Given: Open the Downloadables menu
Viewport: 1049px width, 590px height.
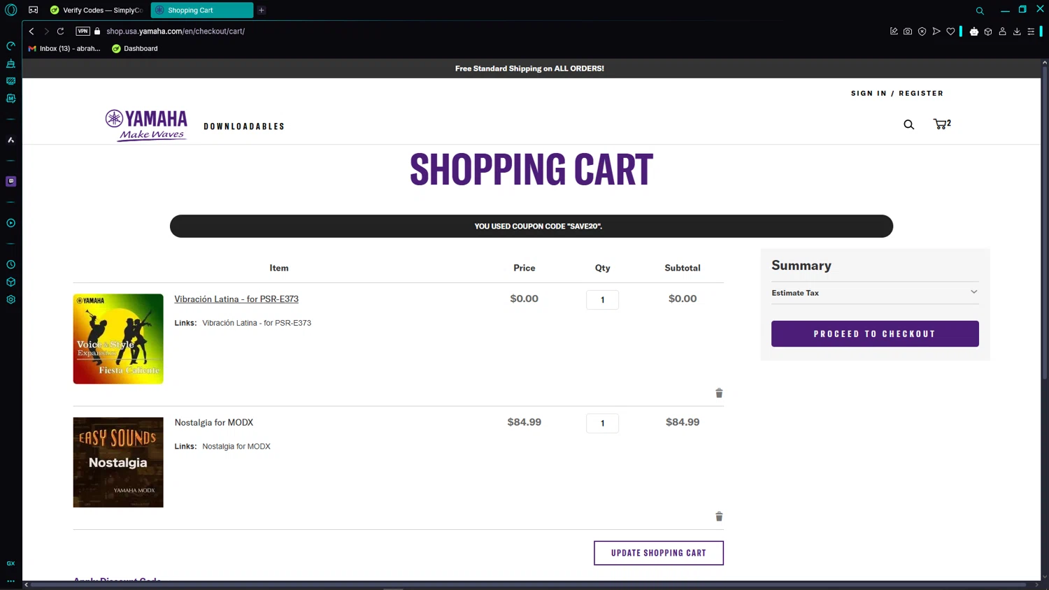Looking at the screenshot, I should pyautogui.click(x=244, y=127).
